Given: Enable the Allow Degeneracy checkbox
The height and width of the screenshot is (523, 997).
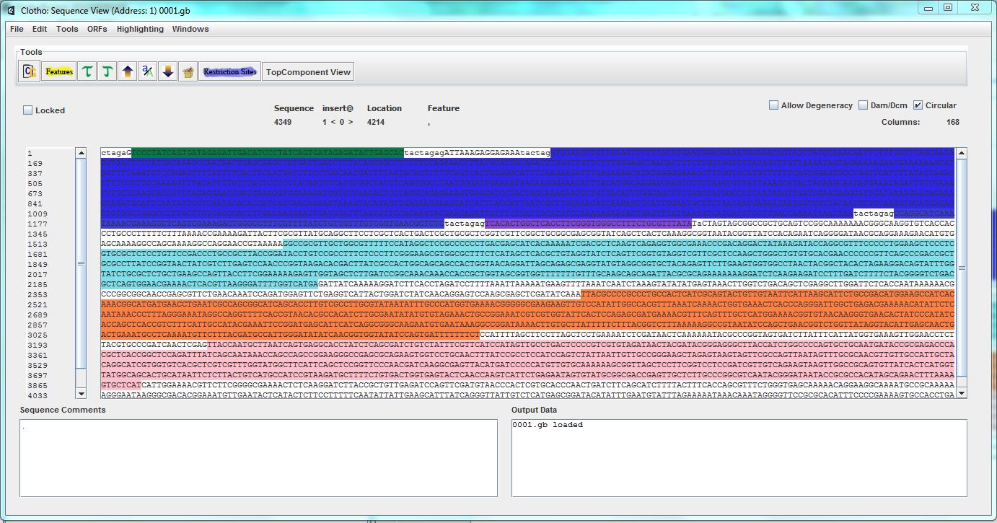Looking at the screenshot, I should (x=774, y=105).
